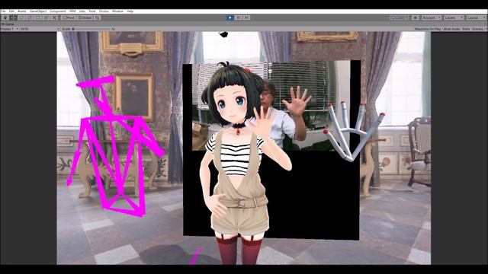Open the custom editor tools icon
The image size is (488, 274).
pyautogui.click(x=54, y=18)
